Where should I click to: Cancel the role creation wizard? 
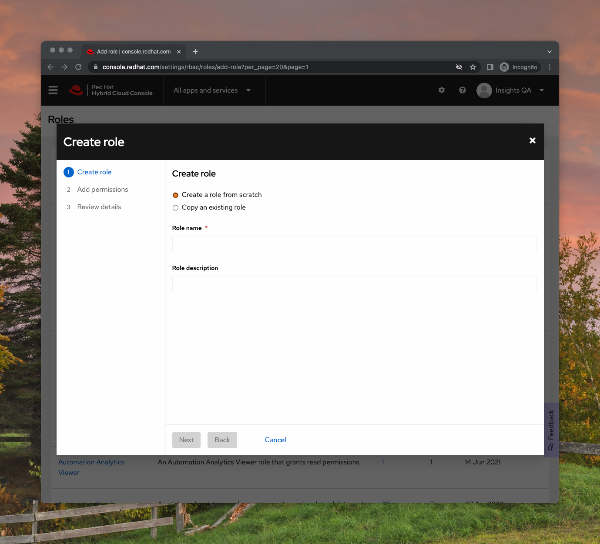(275, 440)
